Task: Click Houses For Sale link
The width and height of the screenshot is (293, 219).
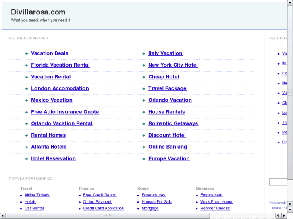Action: click(157, 202)
